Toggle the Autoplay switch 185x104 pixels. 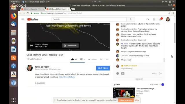click(x=162, y=85)
